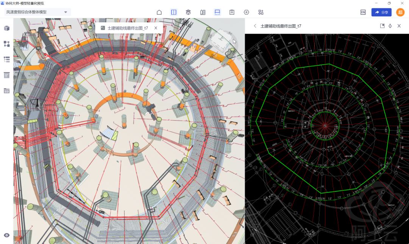Go back using the drawing panel chevron
Screen dimensions: 409x244
tap(255, 26)
